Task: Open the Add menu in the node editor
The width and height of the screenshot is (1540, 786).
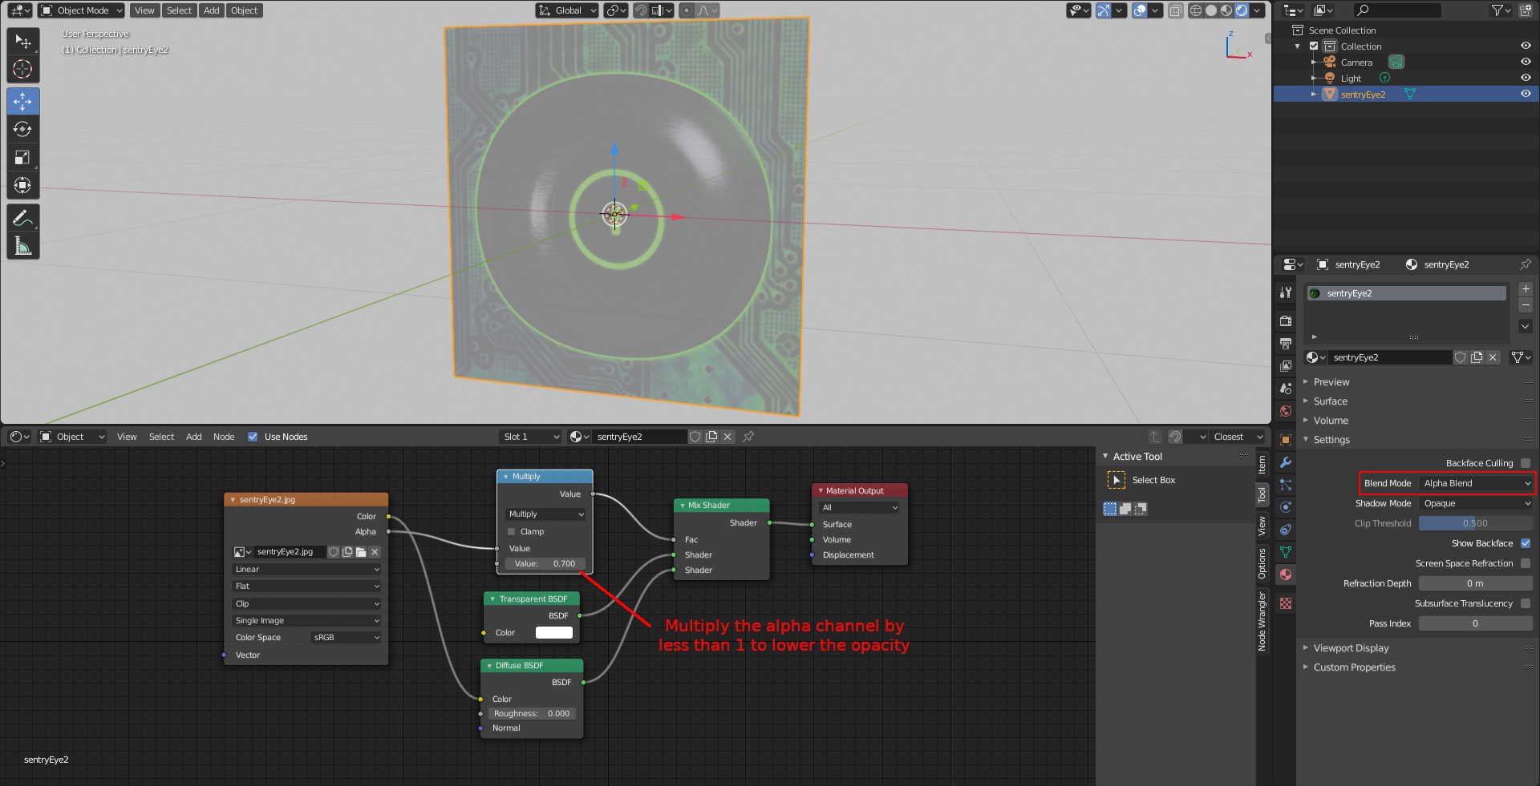Action: pos(193,437)
